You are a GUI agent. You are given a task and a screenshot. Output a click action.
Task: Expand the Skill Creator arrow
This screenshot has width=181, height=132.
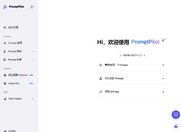[33, 99]
